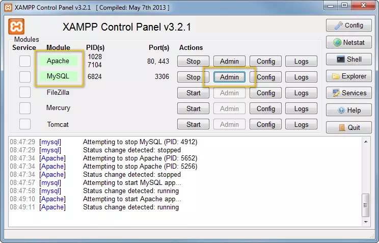Image resolution: width=379 pixels, height=243 pixels.
Task: Open Explorer with the folder icon
Action: click(x=349, y=76)
